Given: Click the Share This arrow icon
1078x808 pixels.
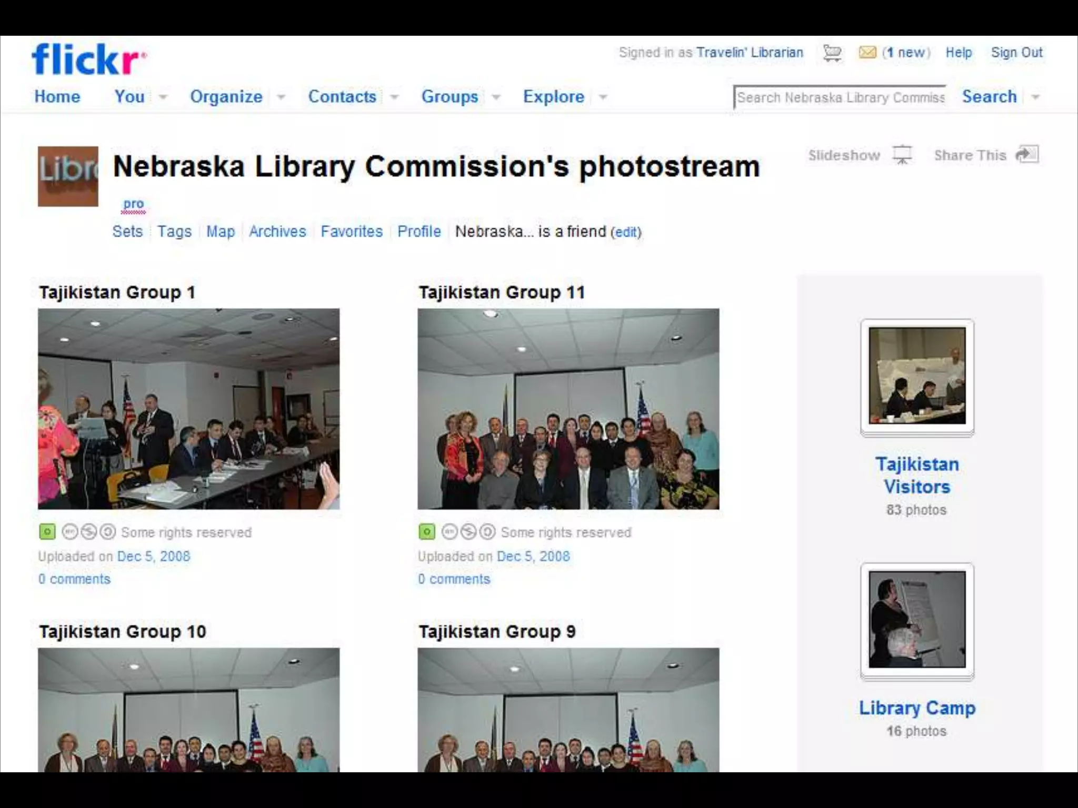Looking at the screenshot, I should point(1027,155).
